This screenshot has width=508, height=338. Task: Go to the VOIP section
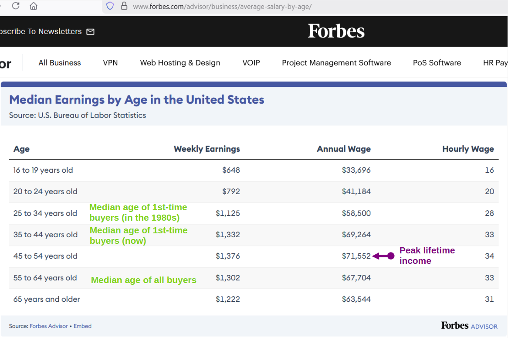point(251,63)
